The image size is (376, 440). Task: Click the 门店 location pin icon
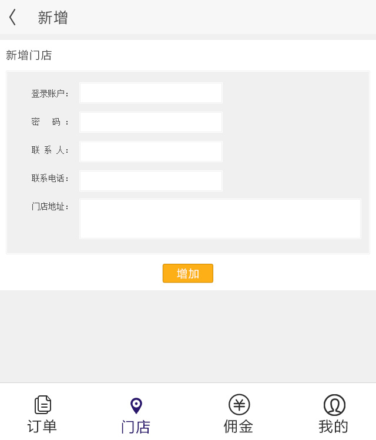(x=136, y=405)
